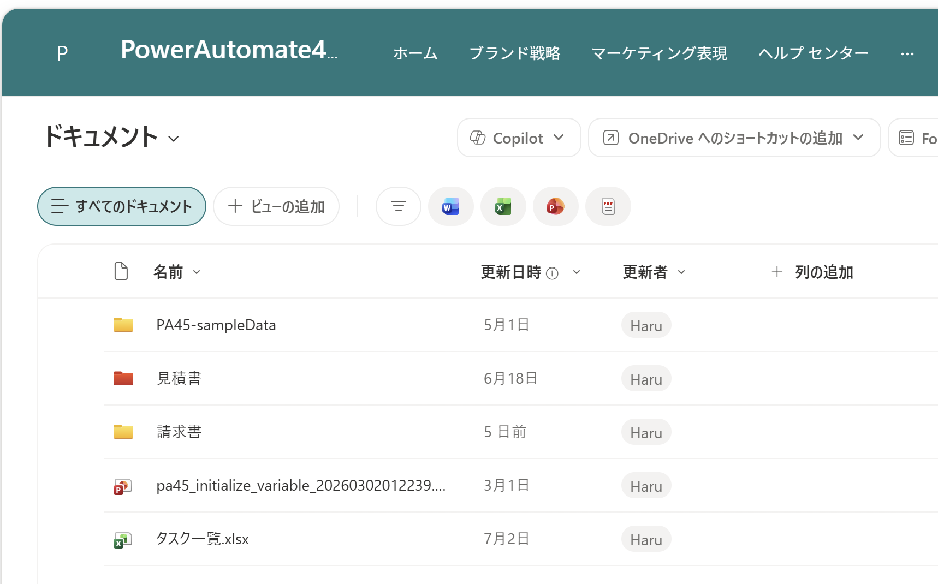Filter documents by PowerPoint file type
Image resolution: width=938 pixels, height=584 pixels.
coord(555,206)
